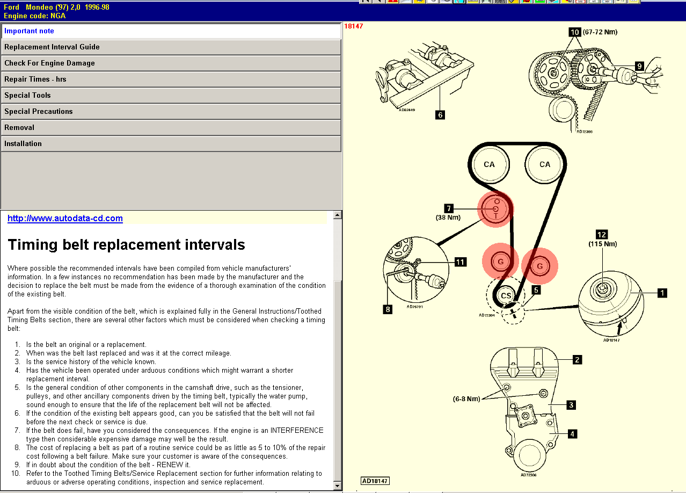This screenshot has height=493, width=686.
Task: Click the text scrollbar up arrow
Action: click(338, 215)
